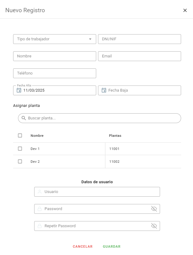Click into the Email input field
Image resolution: width=193 pixels, height=255 pixels.
tap(140, 56)
